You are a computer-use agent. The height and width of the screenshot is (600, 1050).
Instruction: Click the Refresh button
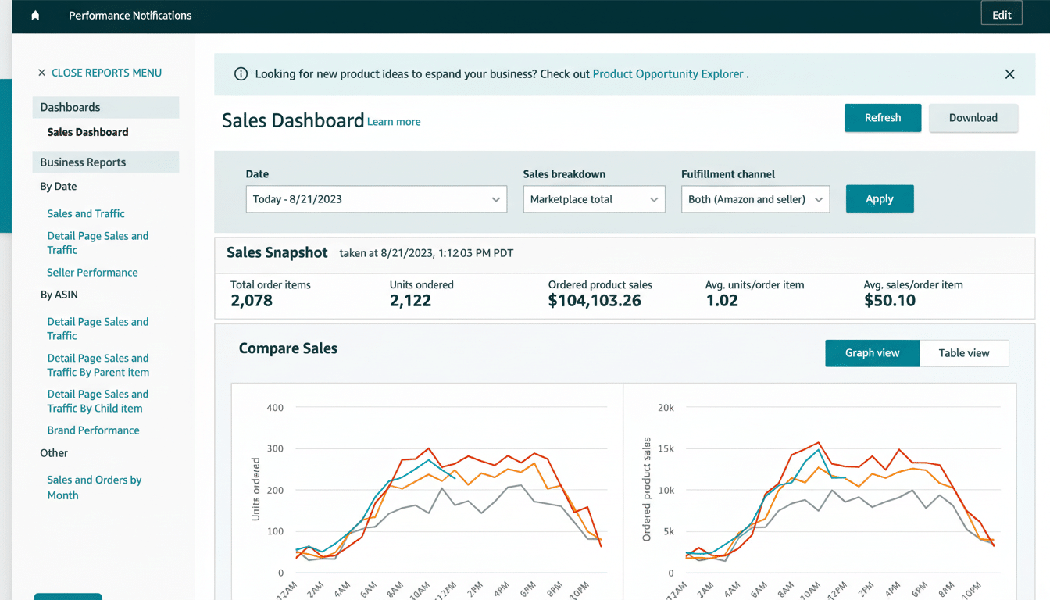pyautogui.click(x=883, y=117)
